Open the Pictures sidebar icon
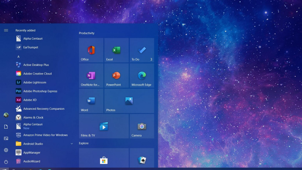Screen dimensions: 302x170 6,138
